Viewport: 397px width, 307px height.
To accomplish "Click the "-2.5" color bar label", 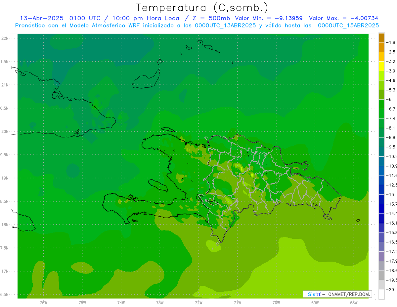I will [x=391, y=52].
